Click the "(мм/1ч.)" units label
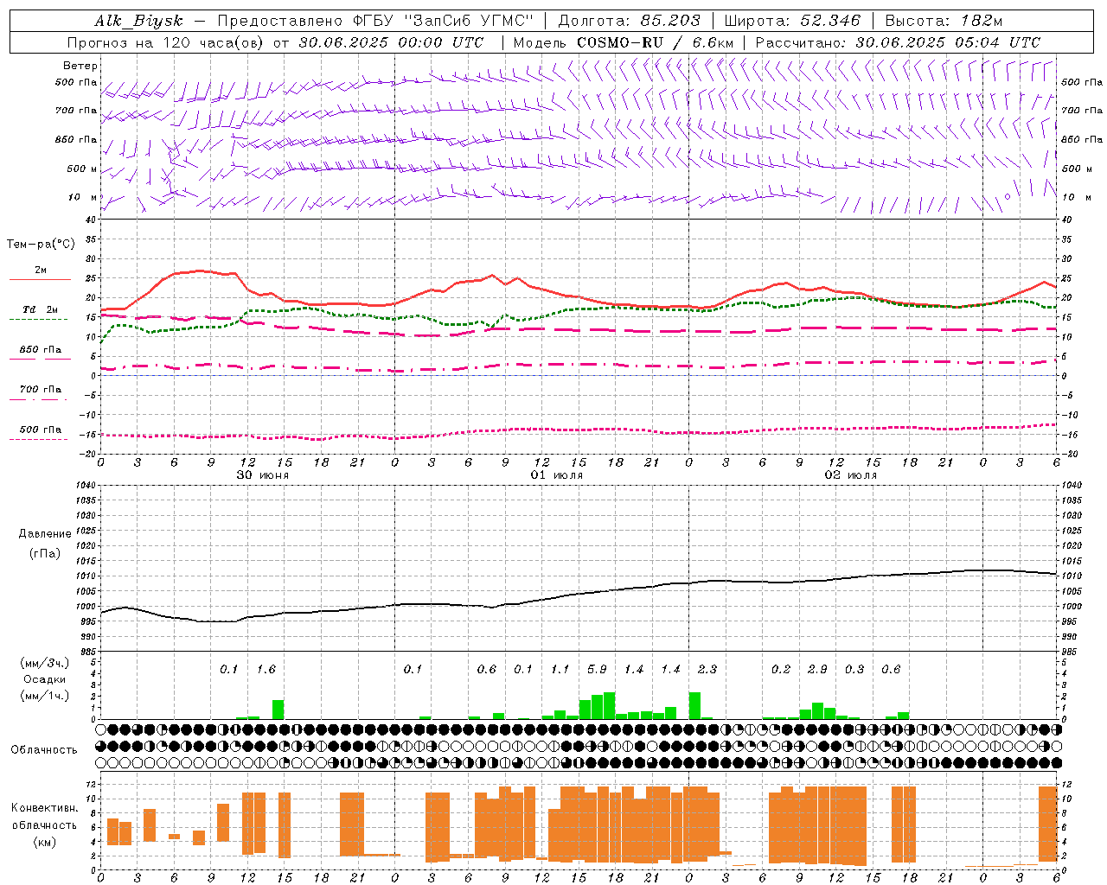Image resolution: width=1107 pixels, height=885 pixels. pyautogui.click(x=45, y=696)
